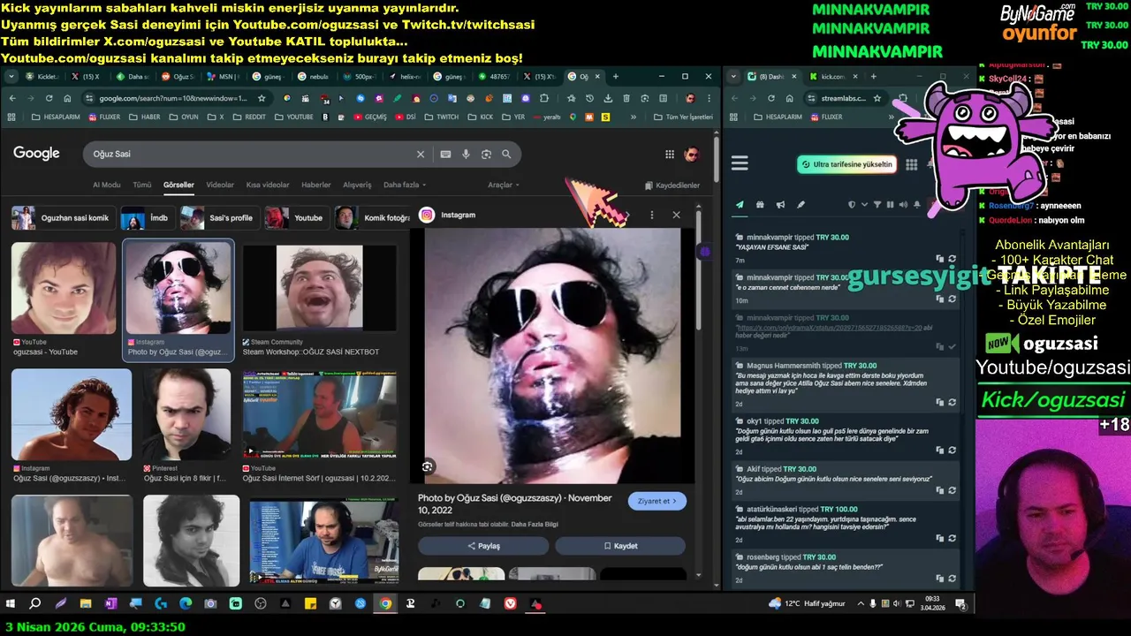
Task: Click Ultra tarifesine yükseltin button
Action: (846, 164)
